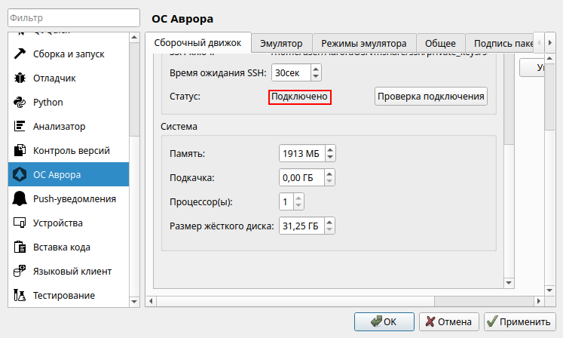Click the Время ожидания SSH field
Image resolution: width=563 pixels, height=338 pixels.
[x=291, y=72]
